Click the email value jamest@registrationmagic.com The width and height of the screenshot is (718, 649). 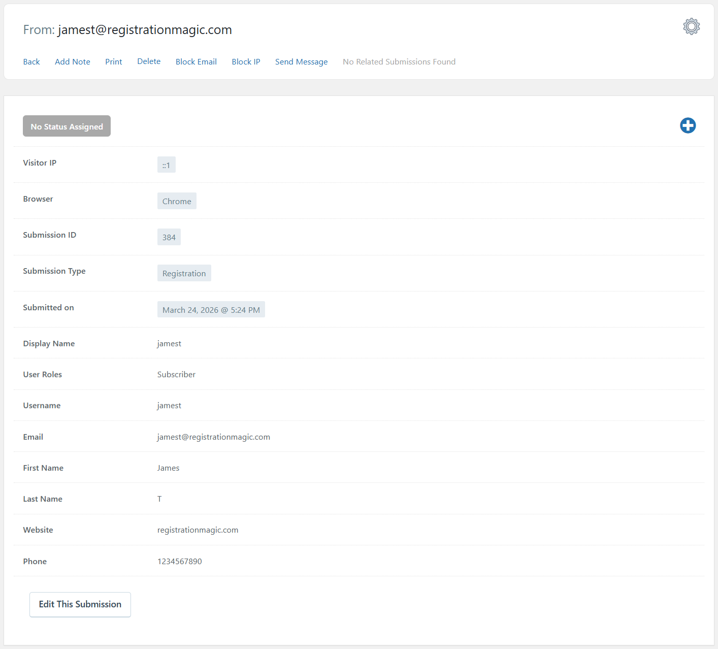point(213,437)
